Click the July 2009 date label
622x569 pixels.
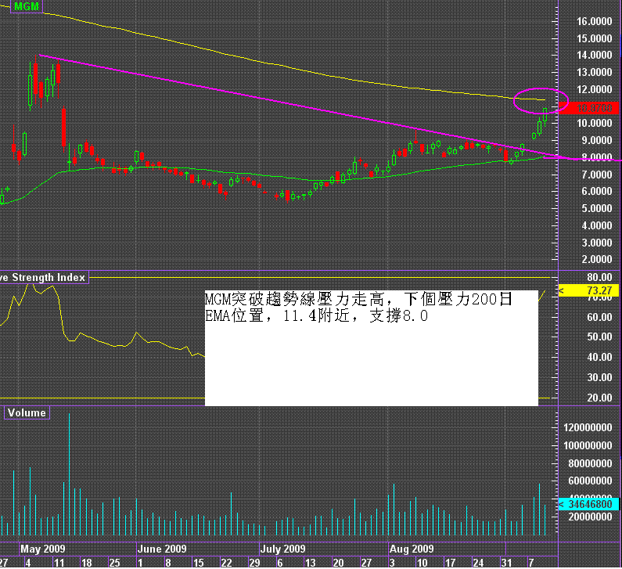click(x=282, y=549)
